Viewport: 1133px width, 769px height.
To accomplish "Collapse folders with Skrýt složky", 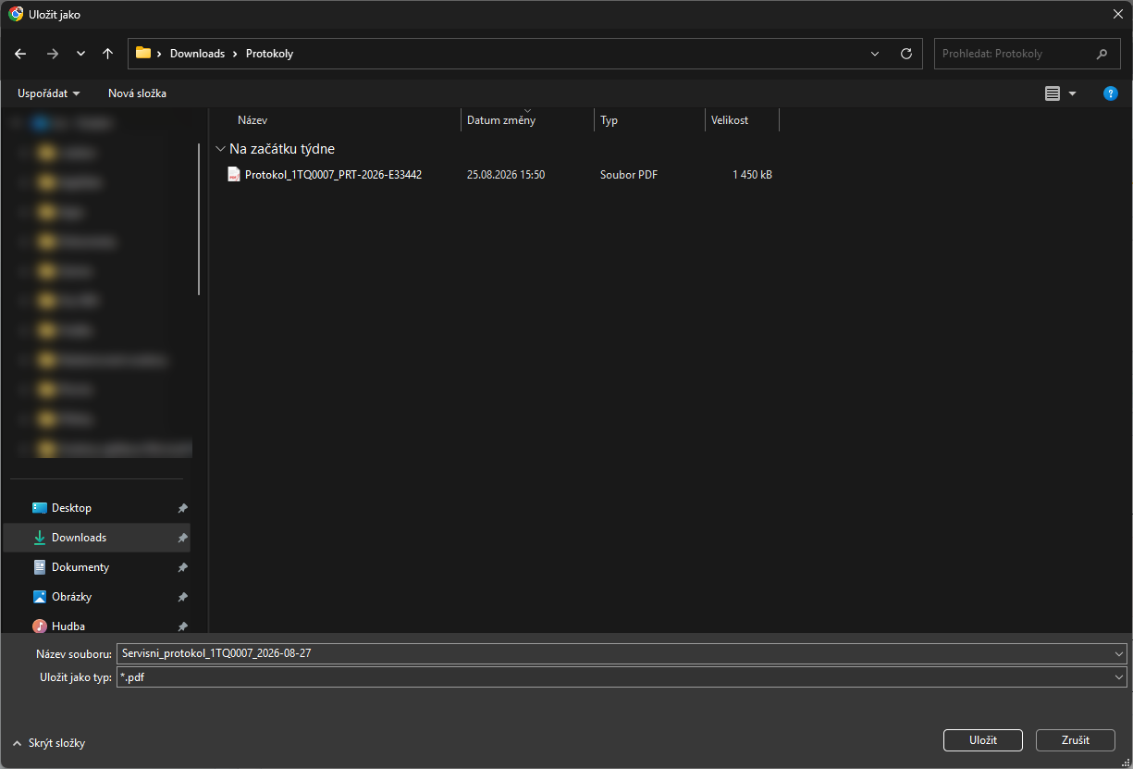I will [49, 743].
